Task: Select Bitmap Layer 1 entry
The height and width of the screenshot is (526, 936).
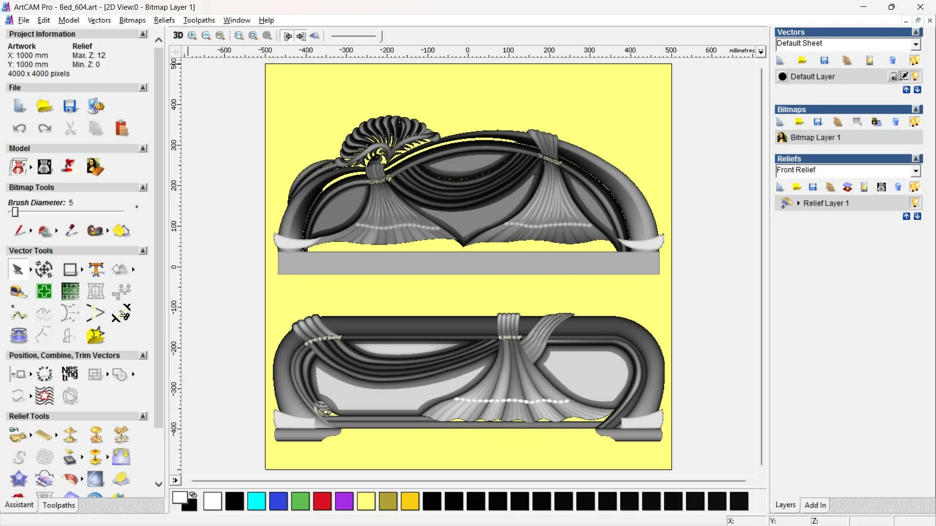Action: pos(815,137)
